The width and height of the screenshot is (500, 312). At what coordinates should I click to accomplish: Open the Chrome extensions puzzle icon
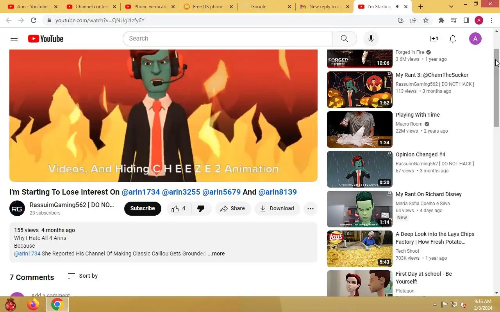(x=441, y=20)
